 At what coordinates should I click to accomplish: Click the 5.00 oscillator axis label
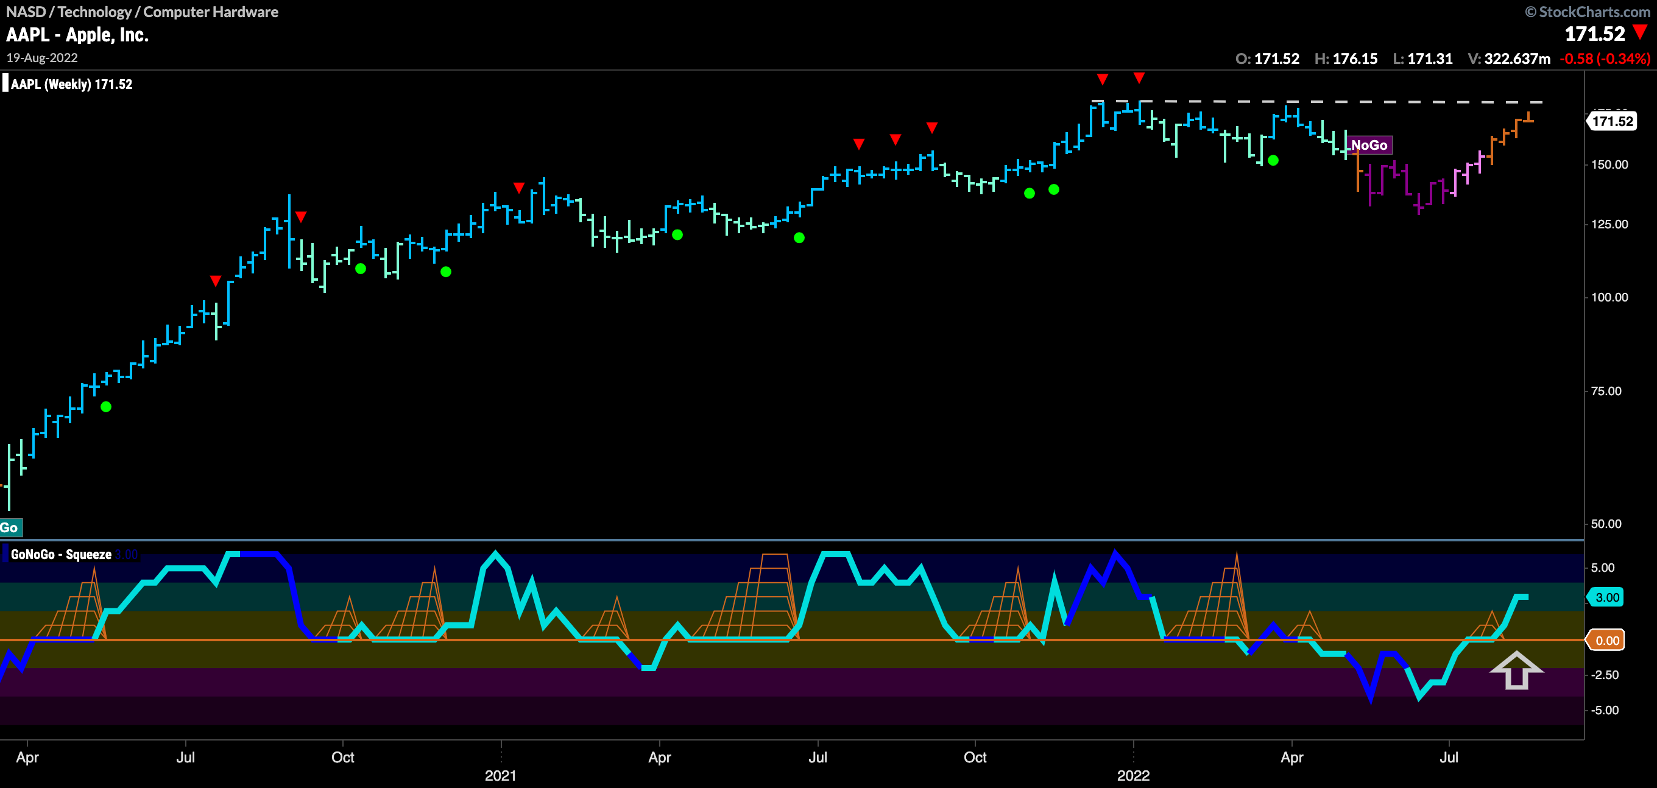1603,568
